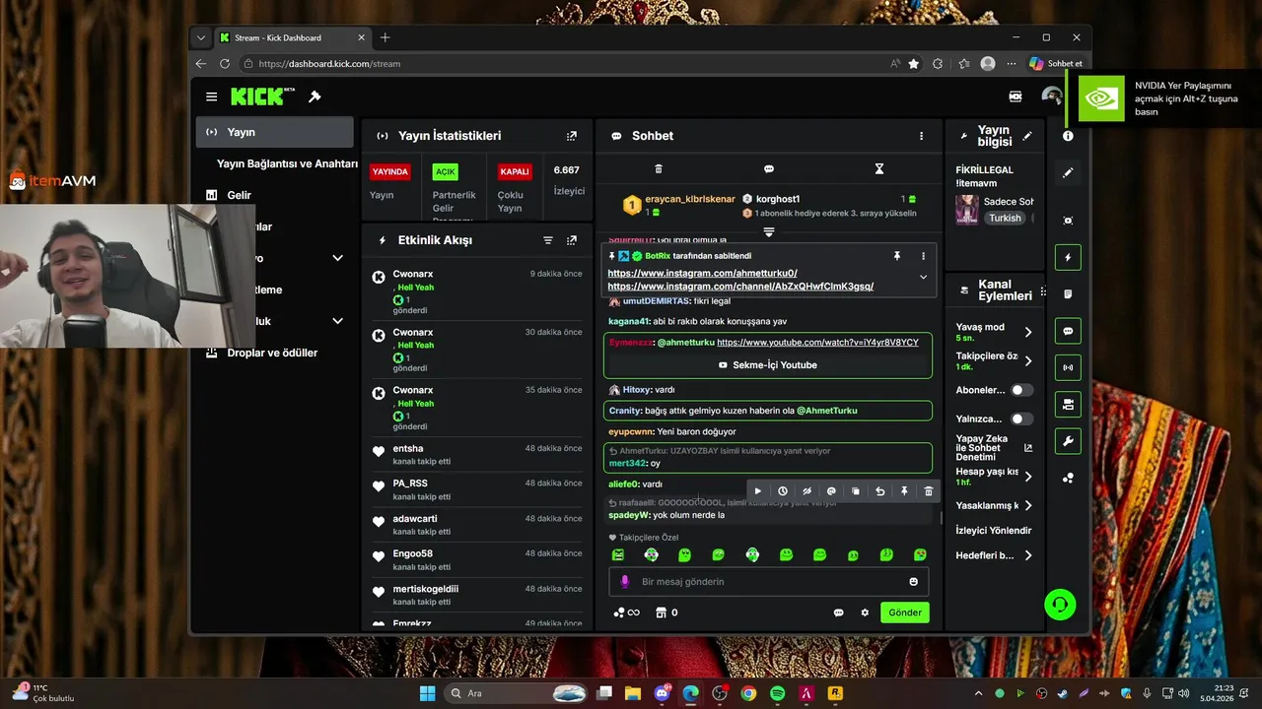Click the chat bubble icon under Sohbet header
Image resolution: width=1262 pixels, height=709 pixels.
pos(769,169)
